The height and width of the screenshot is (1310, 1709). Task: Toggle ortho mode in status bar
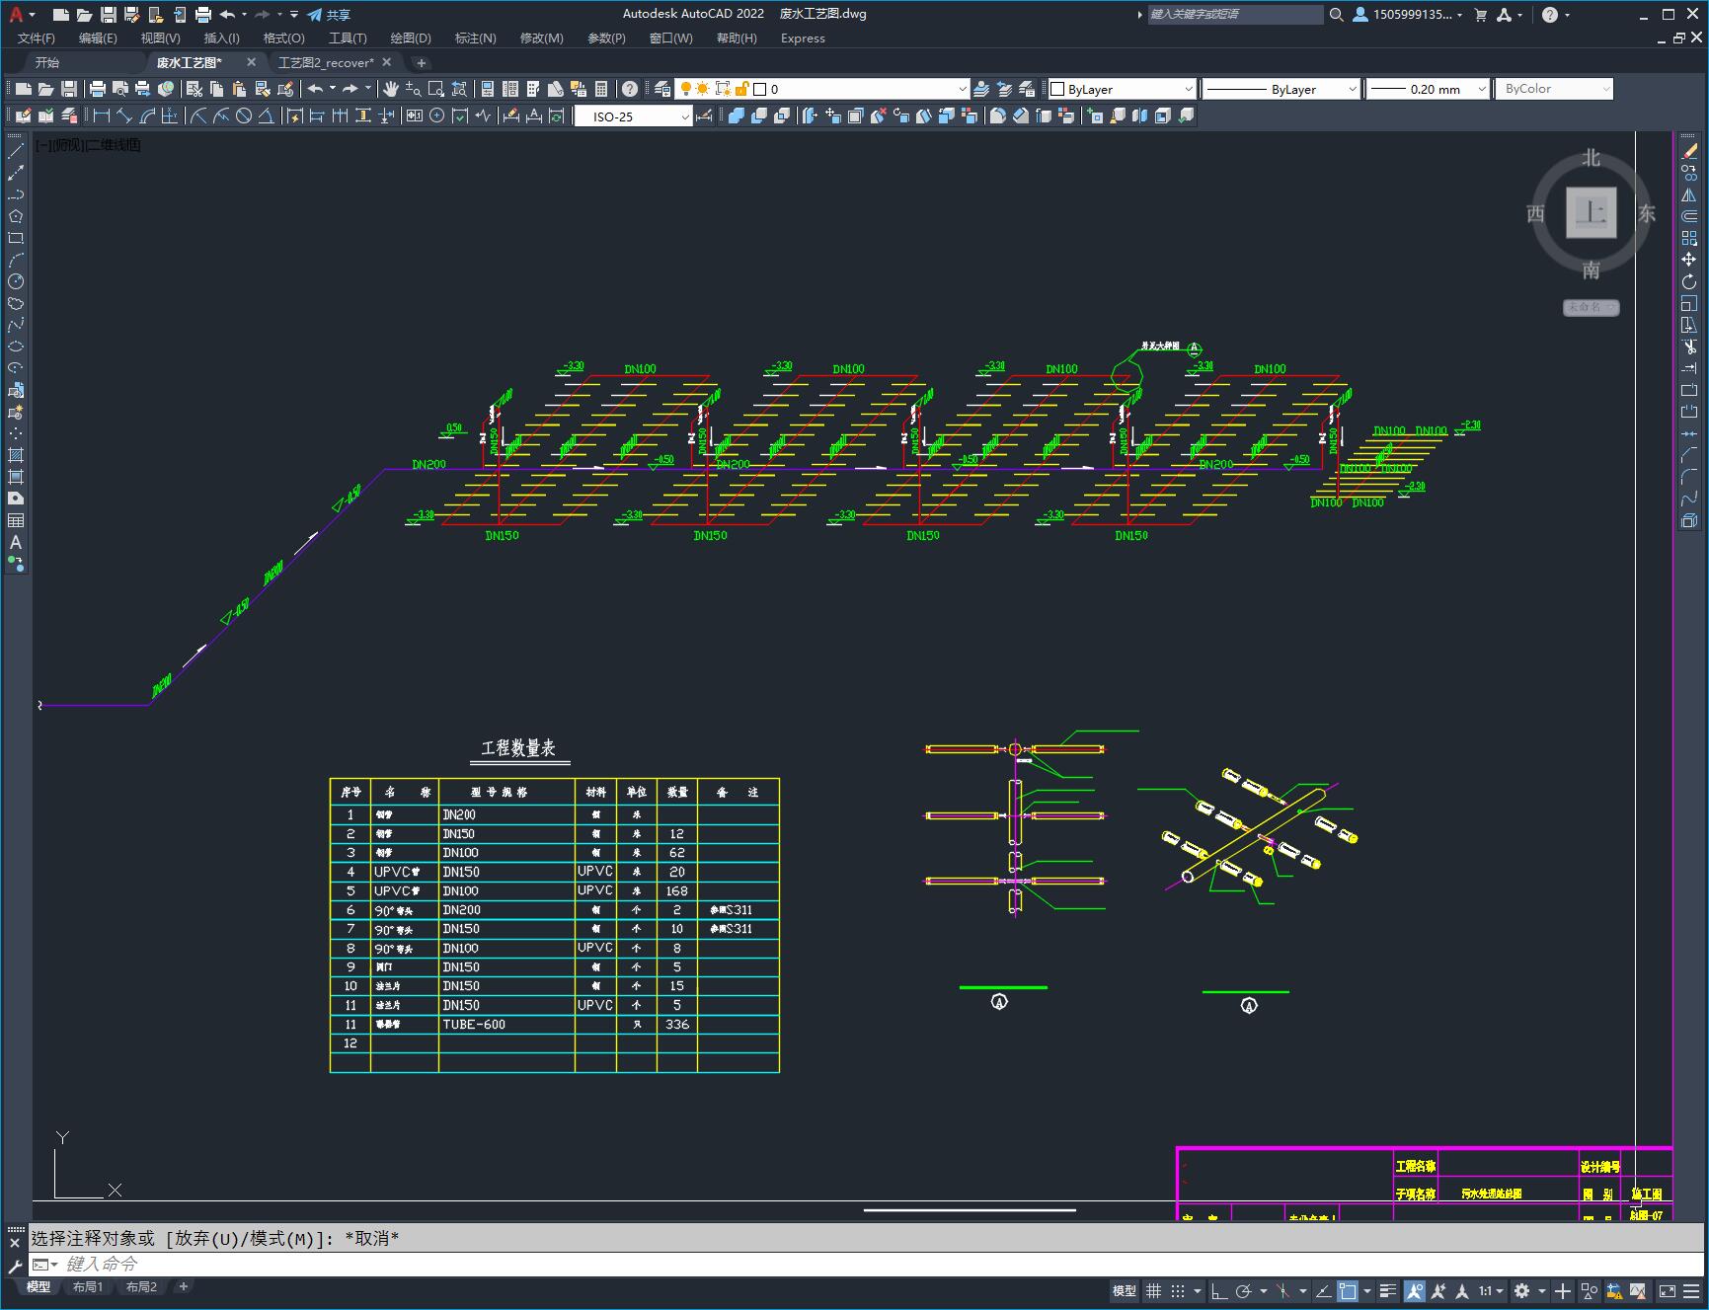click(x=1219, y=1290)
